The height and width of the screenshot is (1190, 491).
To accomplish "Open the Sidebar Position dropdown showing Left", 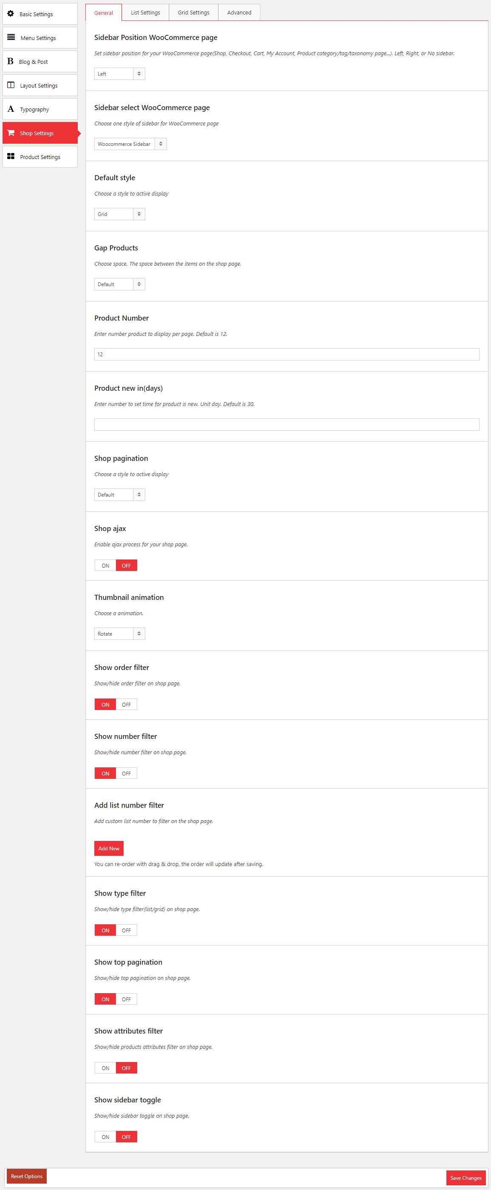I will pyautogui.click(x=119, y=74).
